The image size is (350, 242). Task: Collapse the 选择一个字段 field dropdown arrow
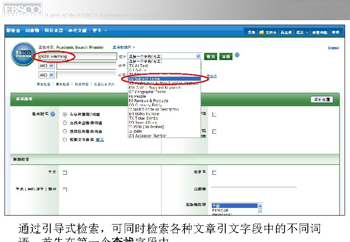(198, 56)
